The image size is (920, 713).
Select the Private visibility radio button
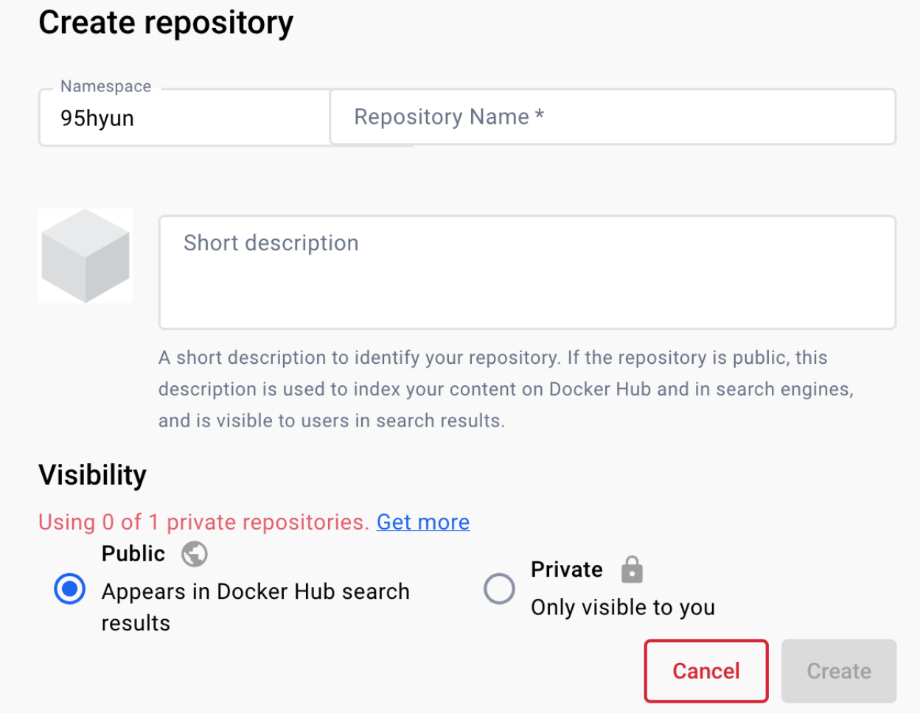499,589
